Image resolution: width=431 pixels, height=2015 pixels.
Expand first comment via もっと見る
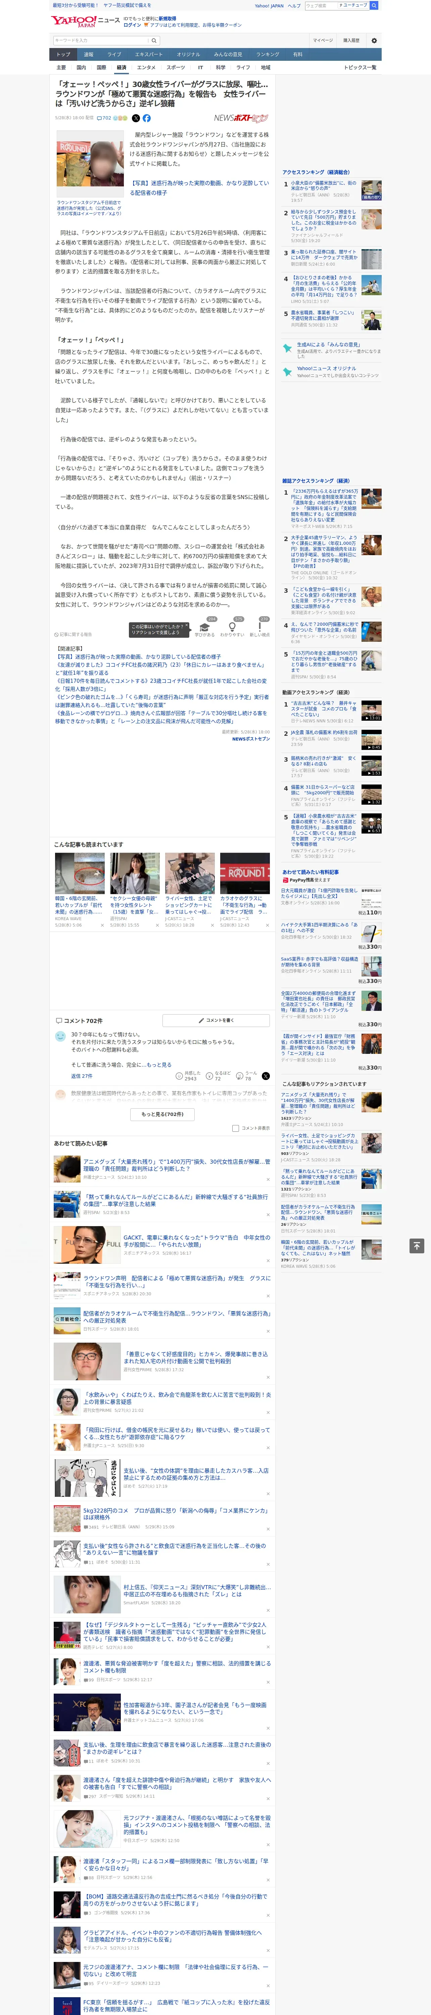(159, 1065)
